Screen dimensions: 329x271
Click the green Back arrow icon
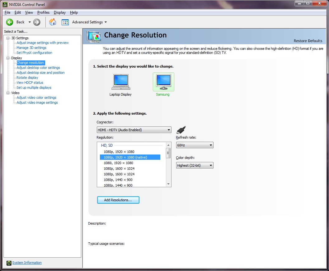click(x=9, y=22)
